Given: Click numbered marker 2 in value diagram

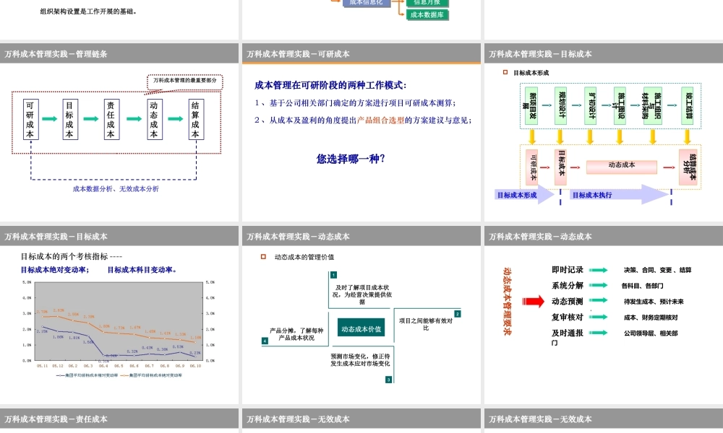Looking at the screenshot, I should click(458, 314).
